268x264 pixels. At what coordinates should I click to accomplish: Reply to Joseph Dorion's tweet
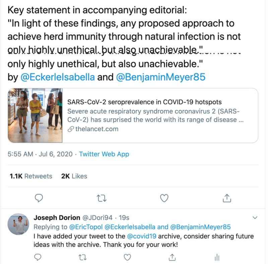click(x=38, y=257)
